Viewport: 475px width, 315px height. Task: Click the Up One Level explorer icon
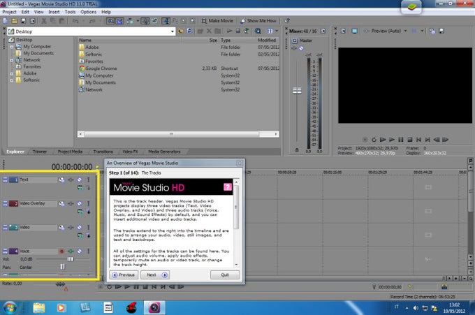click(x=180, y=31)
